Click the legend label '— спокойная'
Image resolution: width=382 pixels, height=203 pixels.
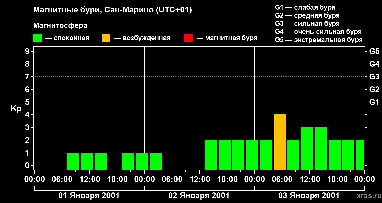pos(67,38)
